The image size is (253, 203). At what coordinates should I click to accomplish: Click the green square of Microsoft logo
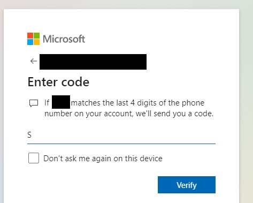(x=36, y=35)
